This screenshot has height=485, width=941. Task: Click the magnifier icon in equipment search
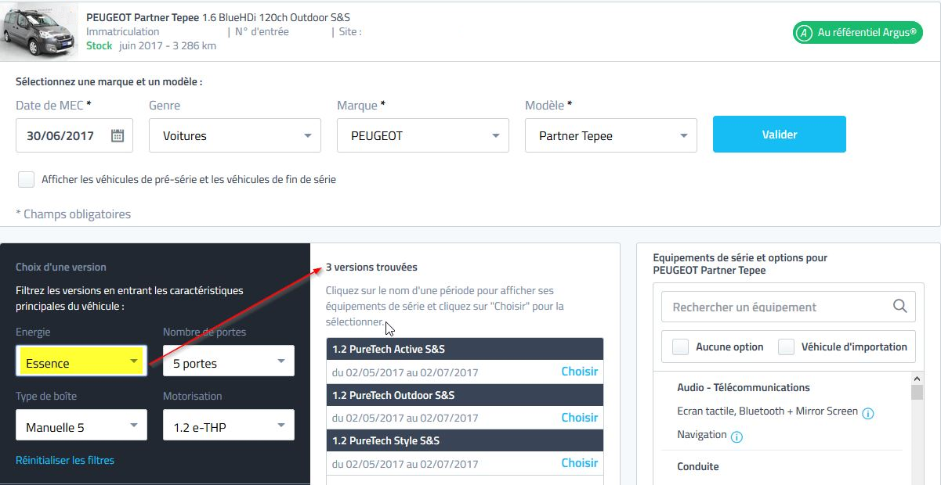pyautogui.click(x=900, y=306)
